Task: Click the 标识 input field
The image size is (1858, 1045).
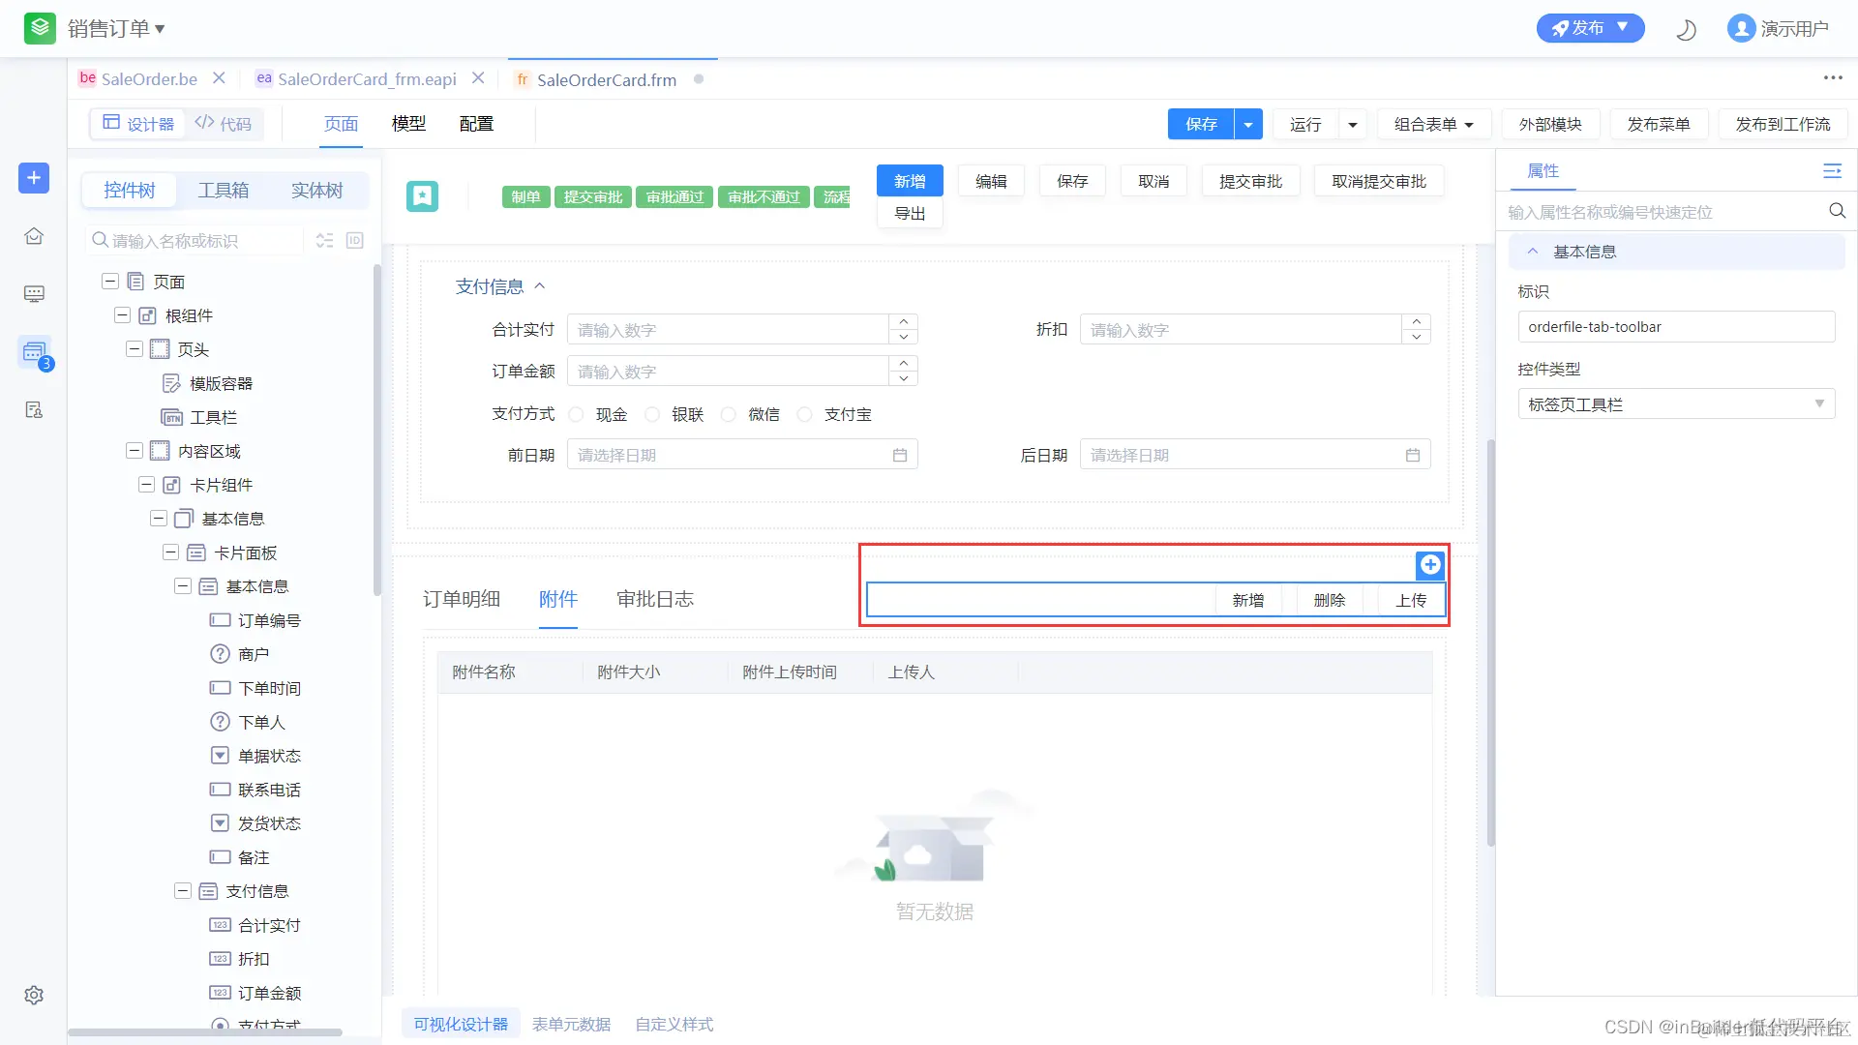Action: 1675,327
